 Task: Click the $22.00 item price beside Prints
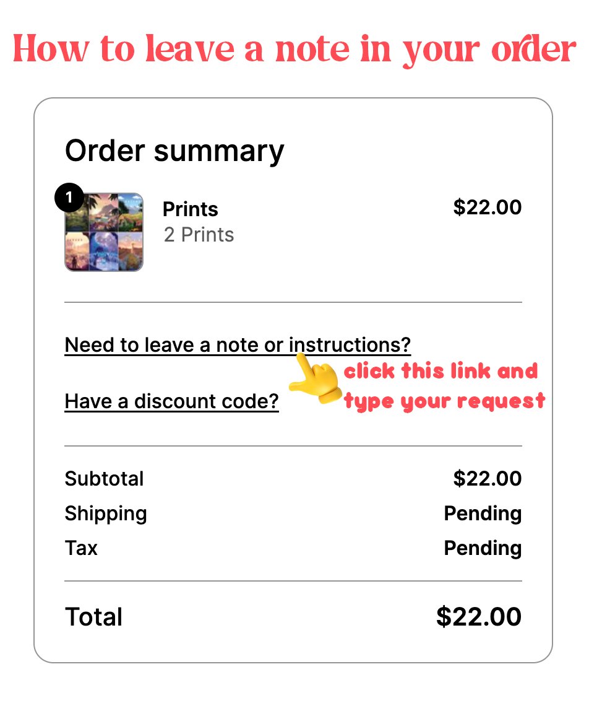487,207
